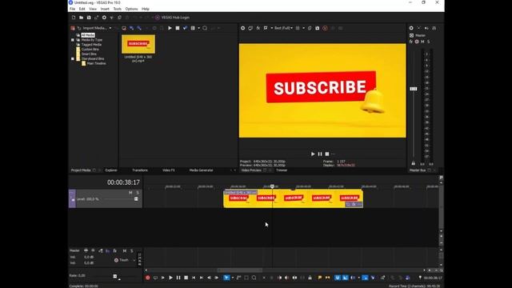Click the Record button in transport bar
The image size is (512, 288).
pyautogui.click(x=147, y=278)
